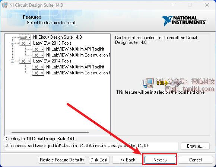Click the installer icon in the title bar

[x=4, y=5]
